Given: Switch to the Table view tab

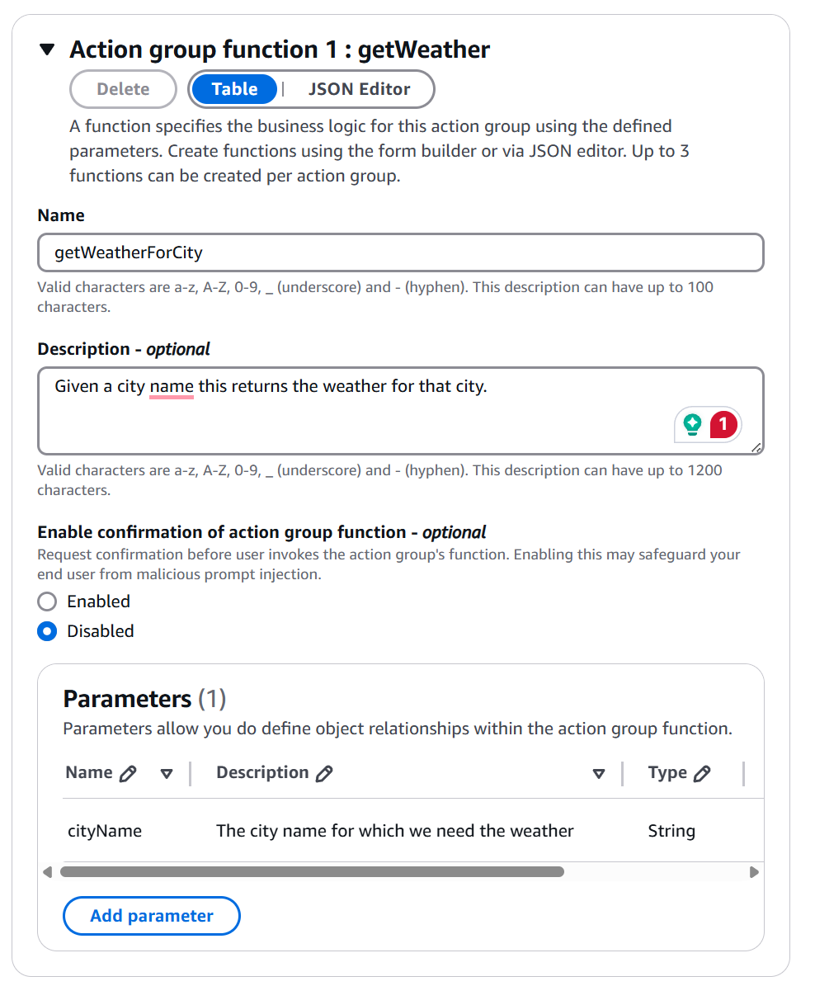Looking at the screenshot, I should point(234,89).
